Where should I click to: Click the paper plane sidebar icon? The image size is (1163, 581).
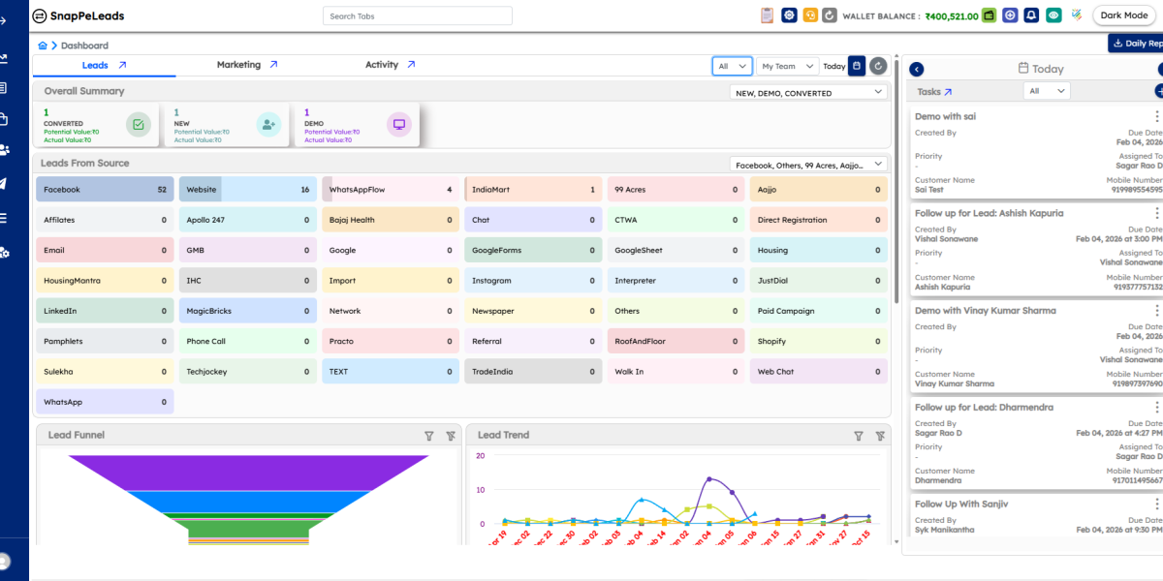click(x=5, y=184)
